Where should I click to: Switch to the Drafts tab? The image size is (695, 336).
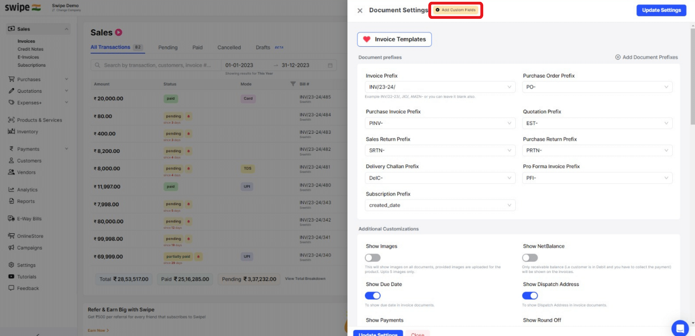click(263, 47)
